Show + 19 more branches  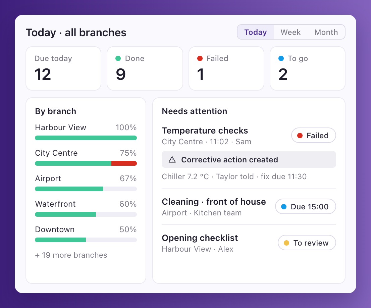point(71,255)
